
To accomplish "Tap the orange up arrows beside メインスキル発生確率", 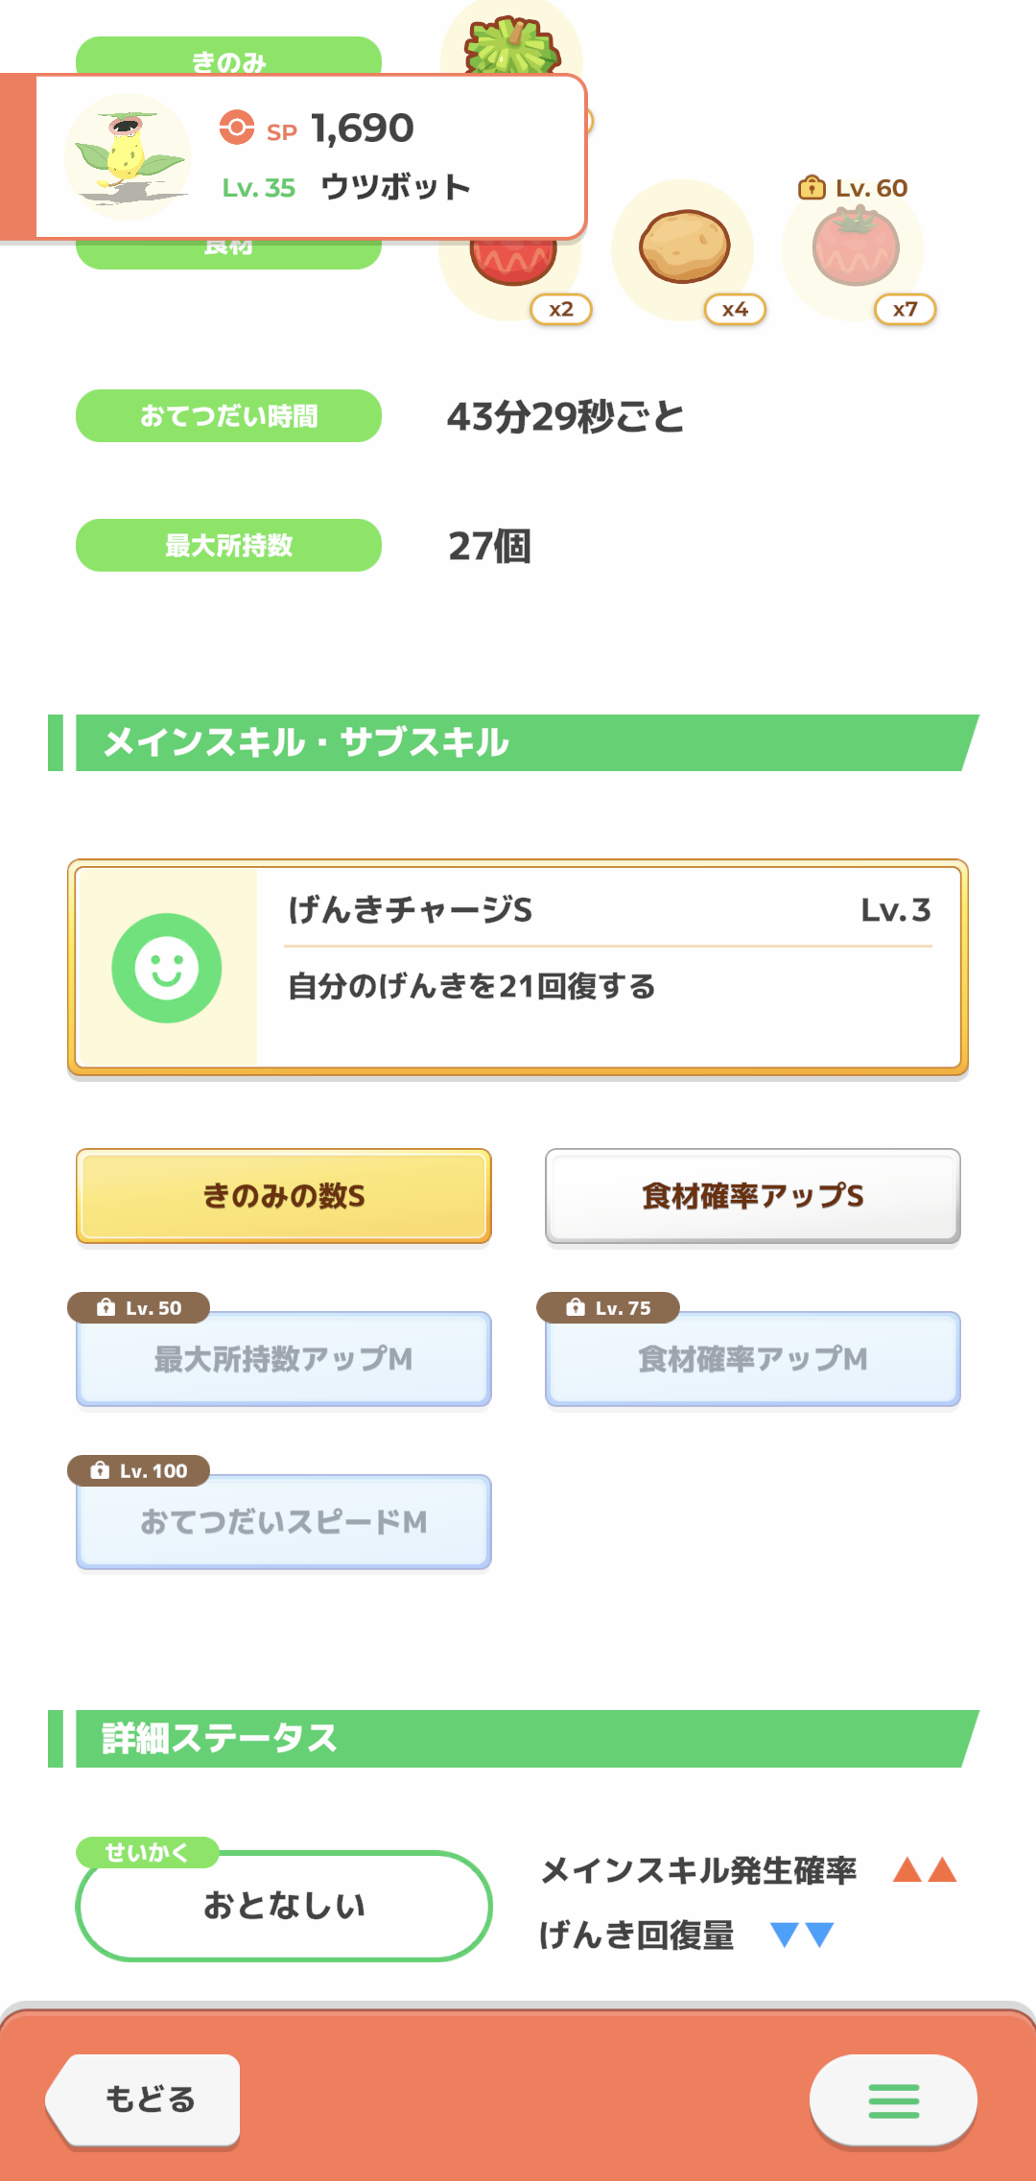I will click(925, 1869).
